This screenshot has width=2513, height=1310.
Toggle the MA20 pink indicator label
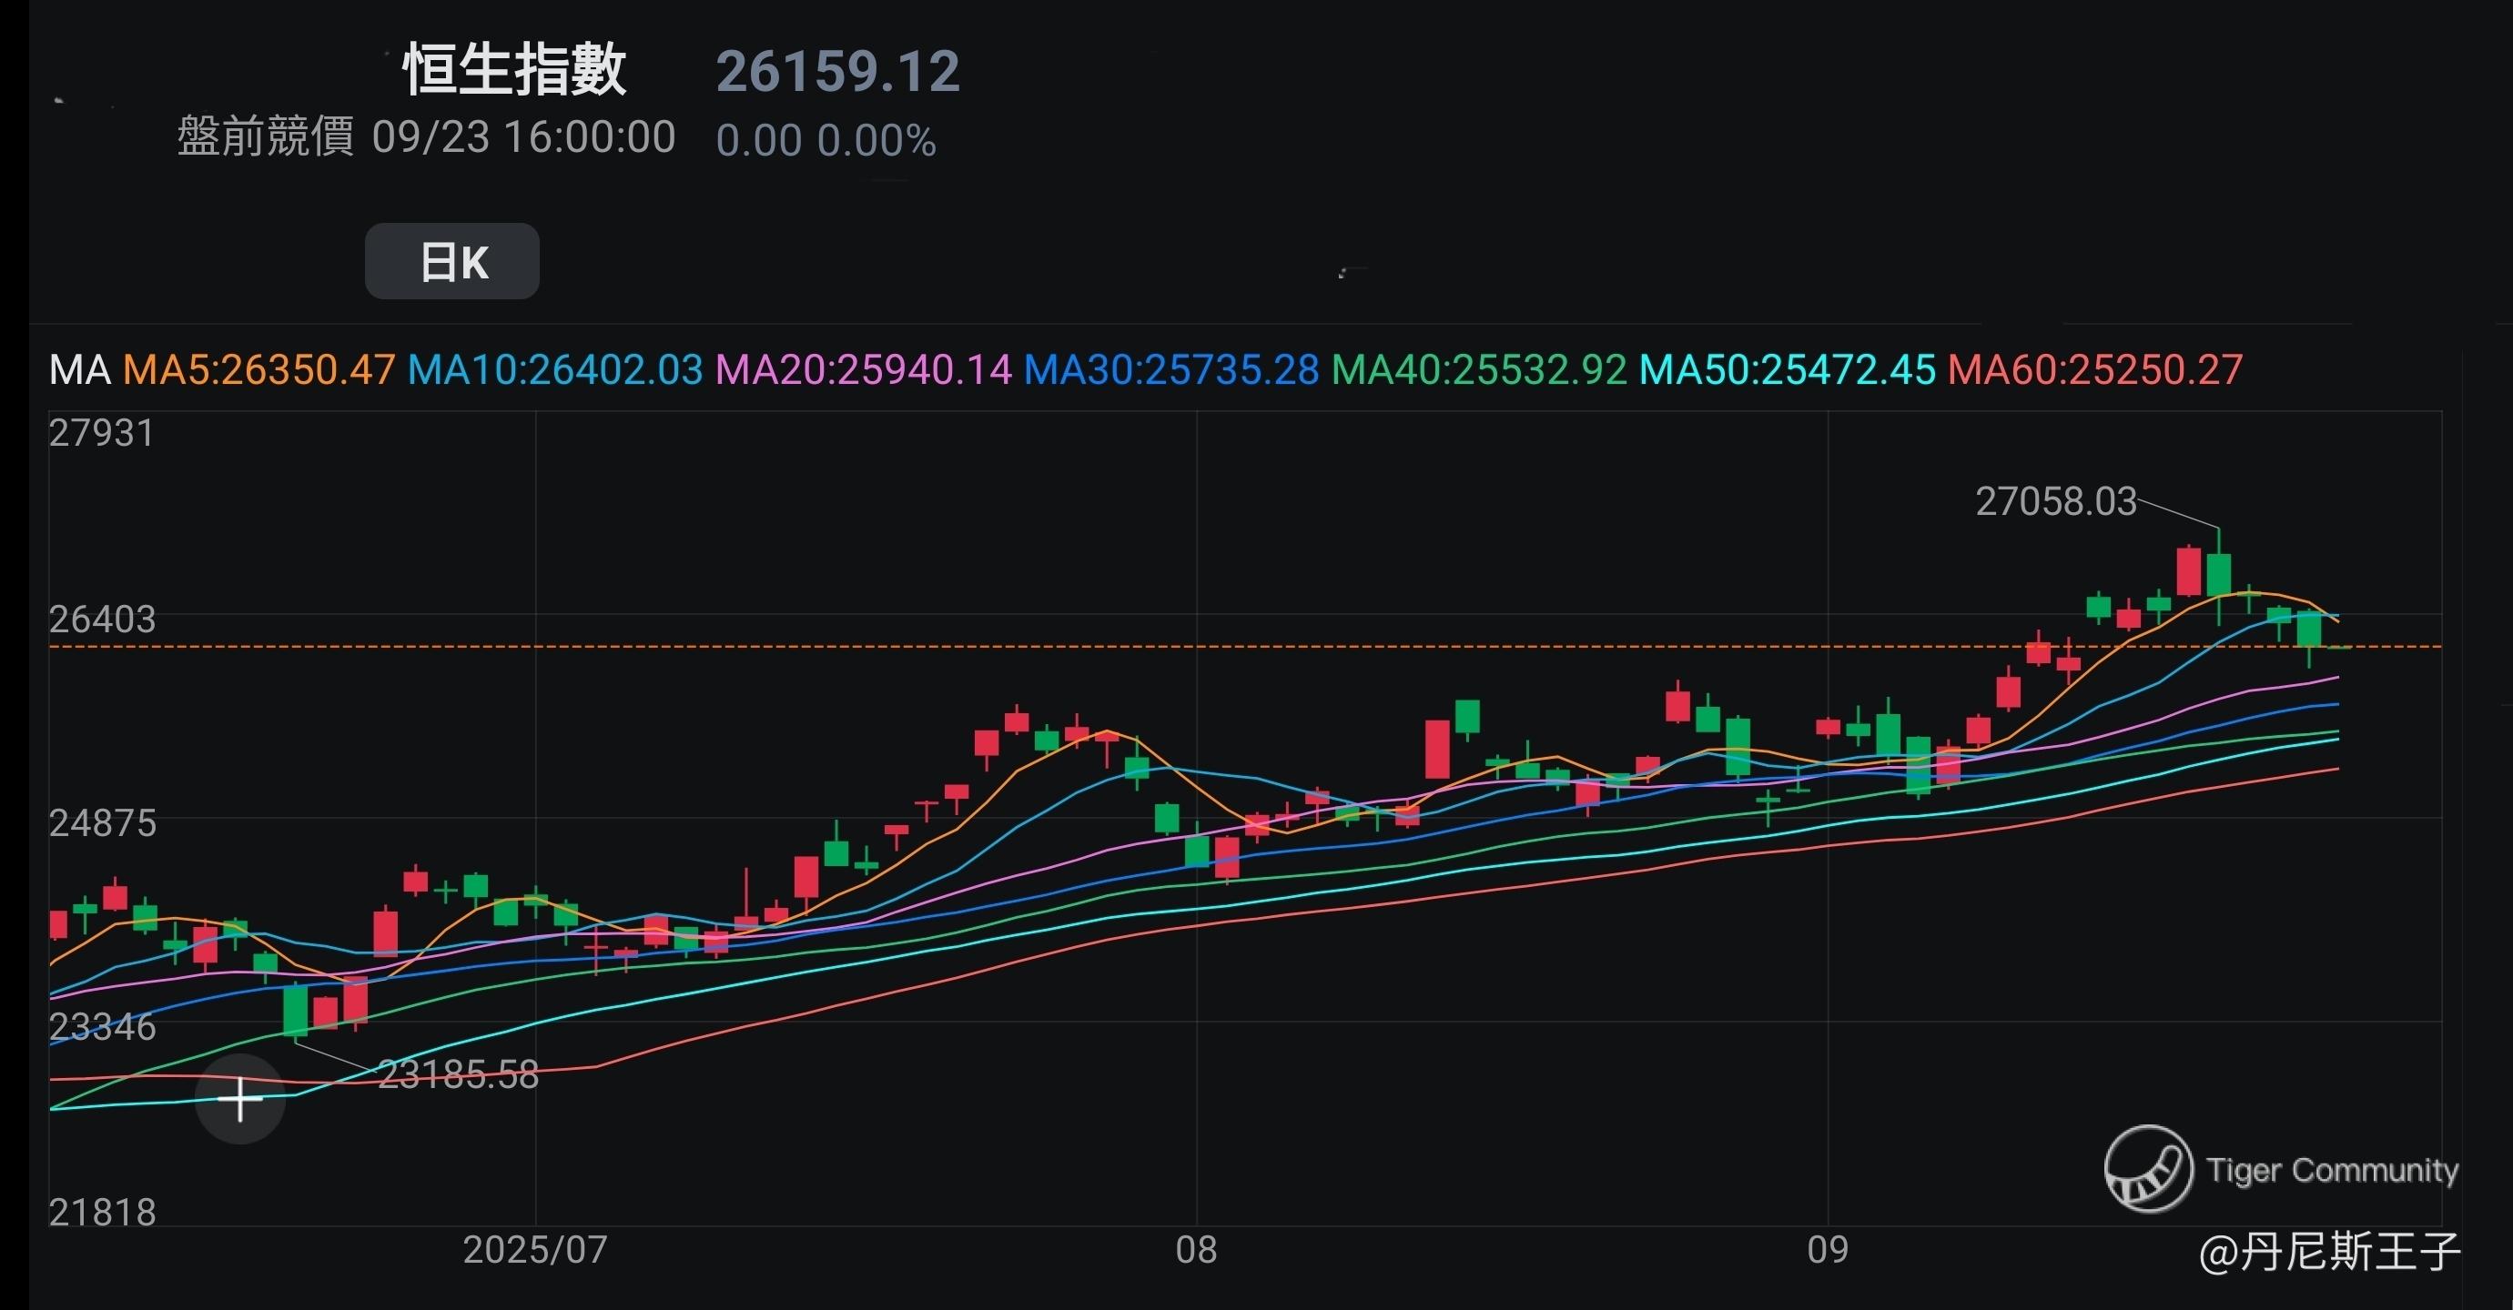[864, 369]
